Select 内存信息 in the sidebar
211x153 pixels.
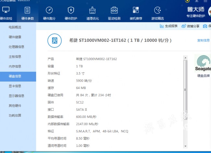point(18,67)
